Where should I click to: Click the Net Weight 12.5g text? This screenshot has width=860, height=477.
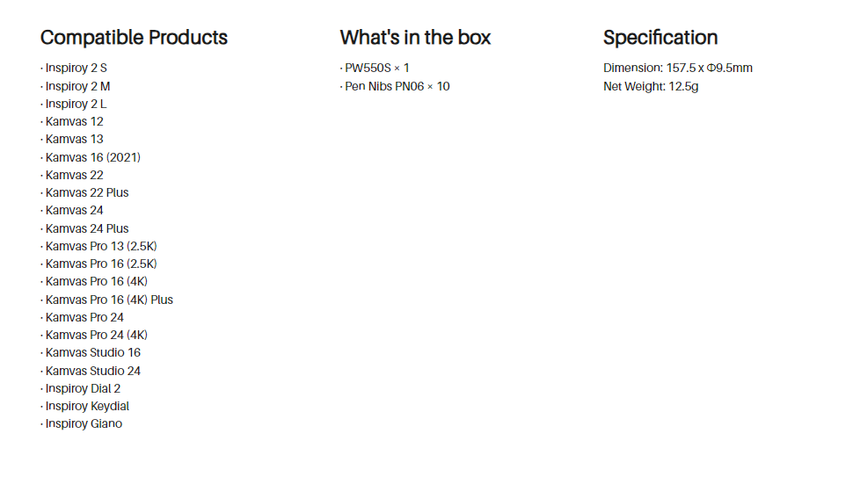651,86
